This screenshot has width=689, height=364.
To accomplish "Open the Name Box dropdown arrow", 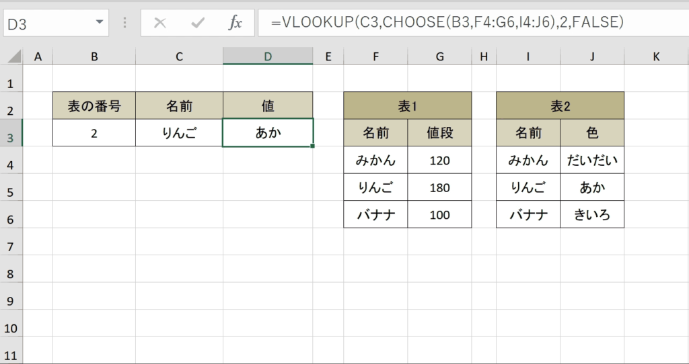I will 100,22.
